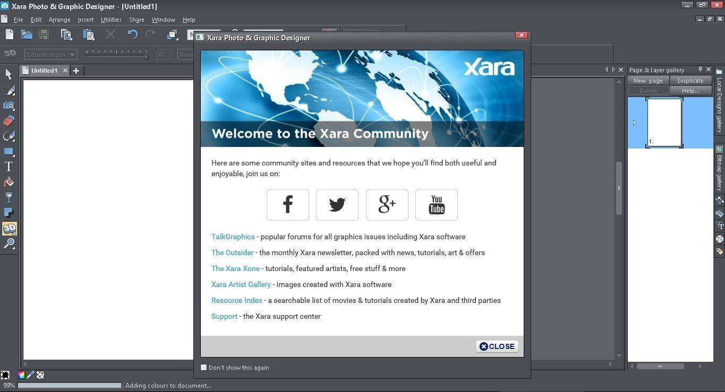
Task: Open the Utilities menu
Action: pyautogui.click(x=111, y=20)
